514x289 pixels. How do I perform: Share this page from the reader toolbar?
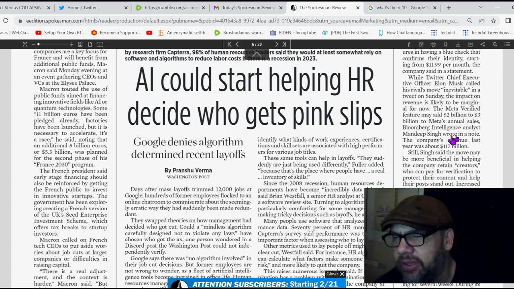483,44
